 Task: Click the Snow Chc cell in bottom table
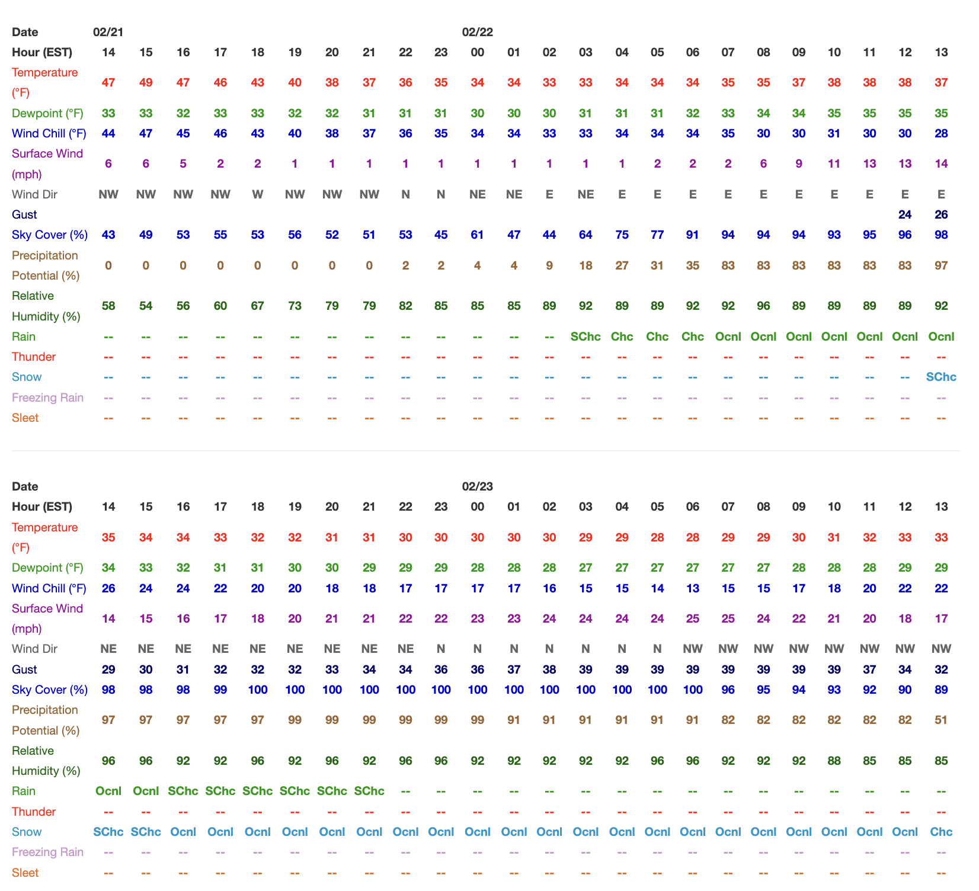pos(941,832)
